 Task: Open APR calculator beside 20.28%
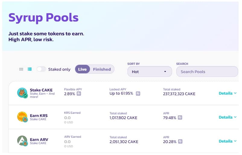point(180,142)
